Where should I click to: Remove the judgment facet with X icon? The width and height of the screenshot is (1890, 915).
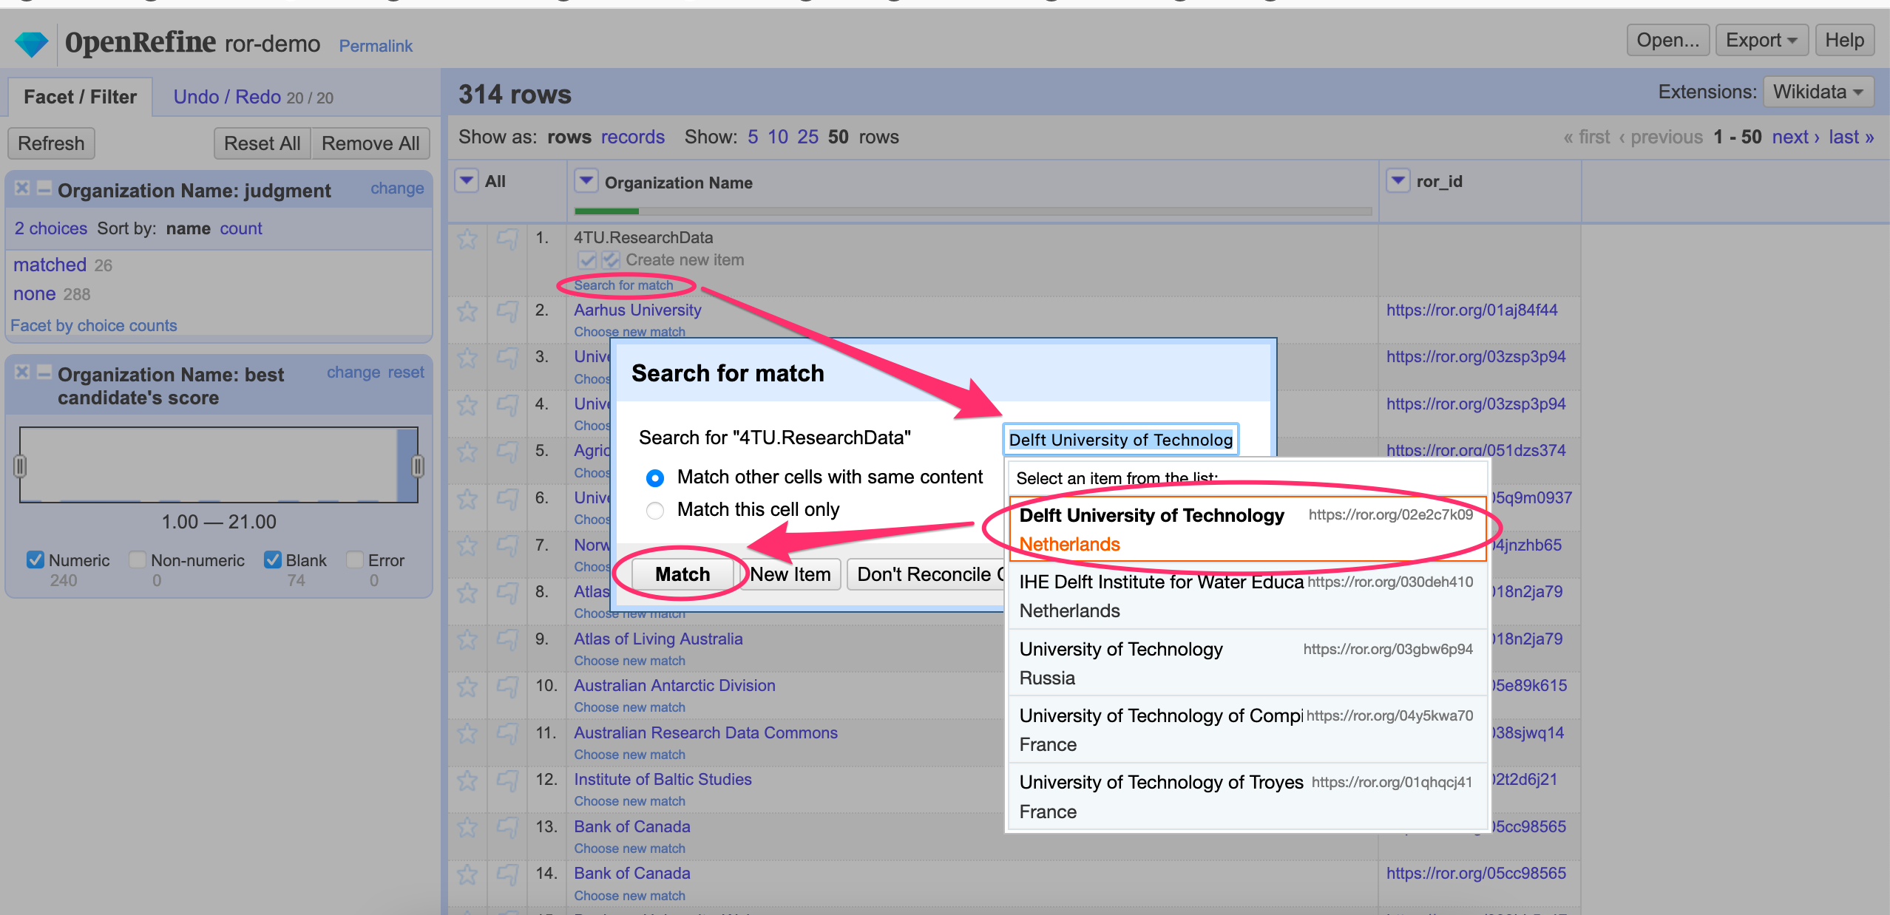tap(22, 188)
